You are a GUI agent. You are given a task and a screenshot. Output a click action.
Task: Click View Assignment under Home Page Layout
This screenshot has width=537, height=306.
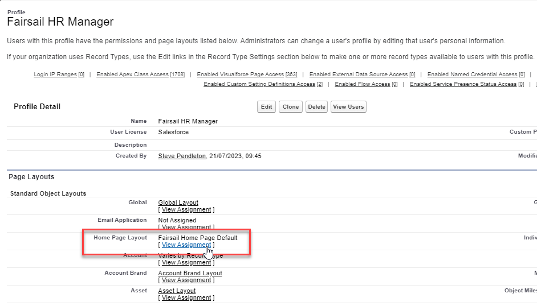pyautogui.click(x=186, y=245)
